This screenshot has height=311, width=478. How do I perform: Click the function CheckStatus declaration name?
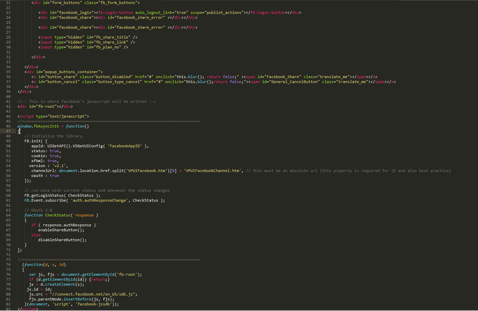click(58, 215)
